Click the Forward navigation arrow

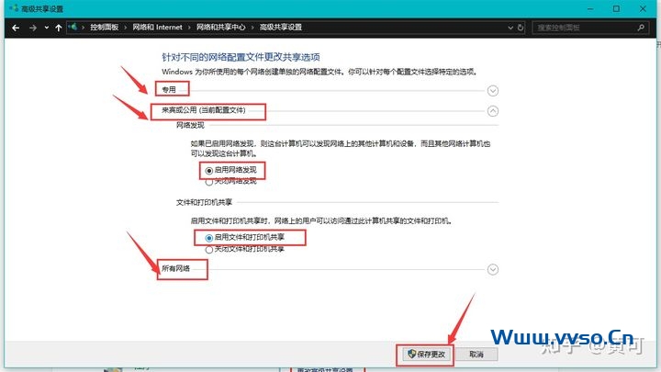coord(32,28)
